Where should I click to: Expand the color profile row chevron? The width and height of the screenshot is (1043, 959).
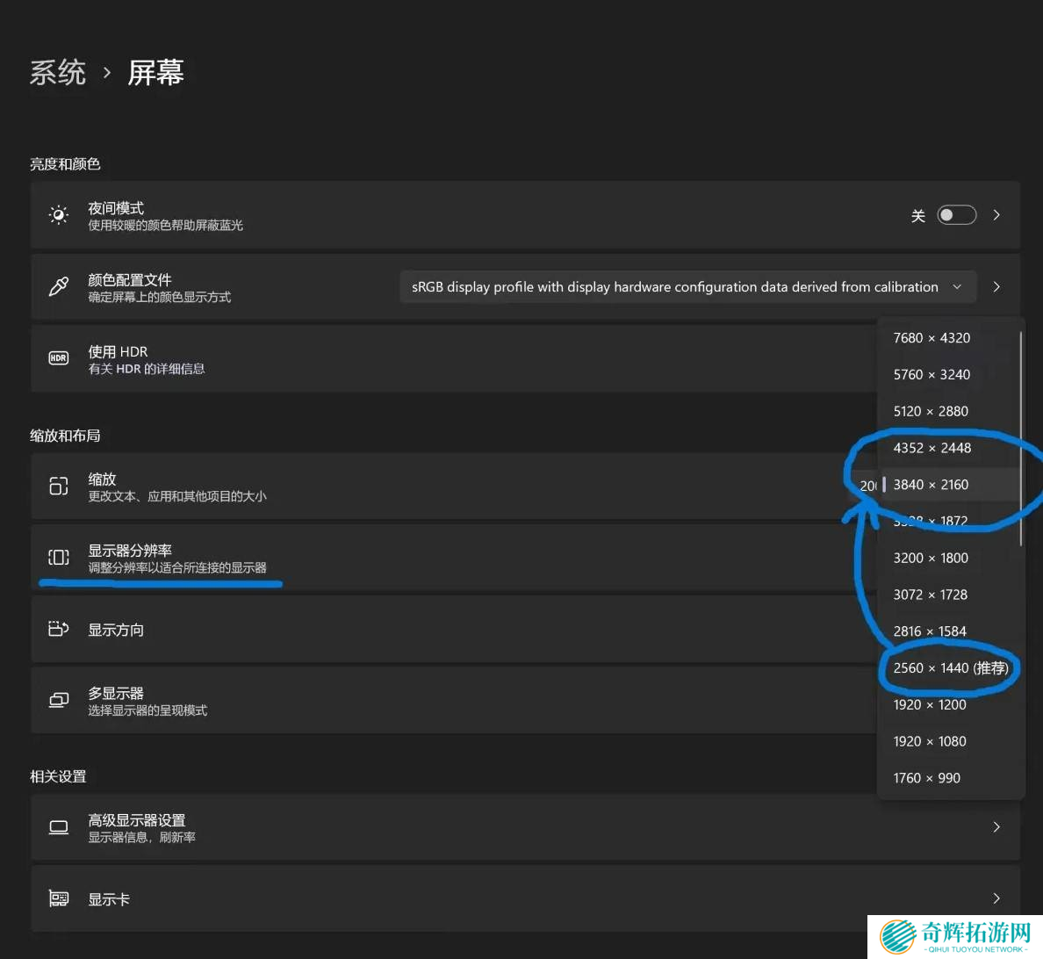point(996,287)
